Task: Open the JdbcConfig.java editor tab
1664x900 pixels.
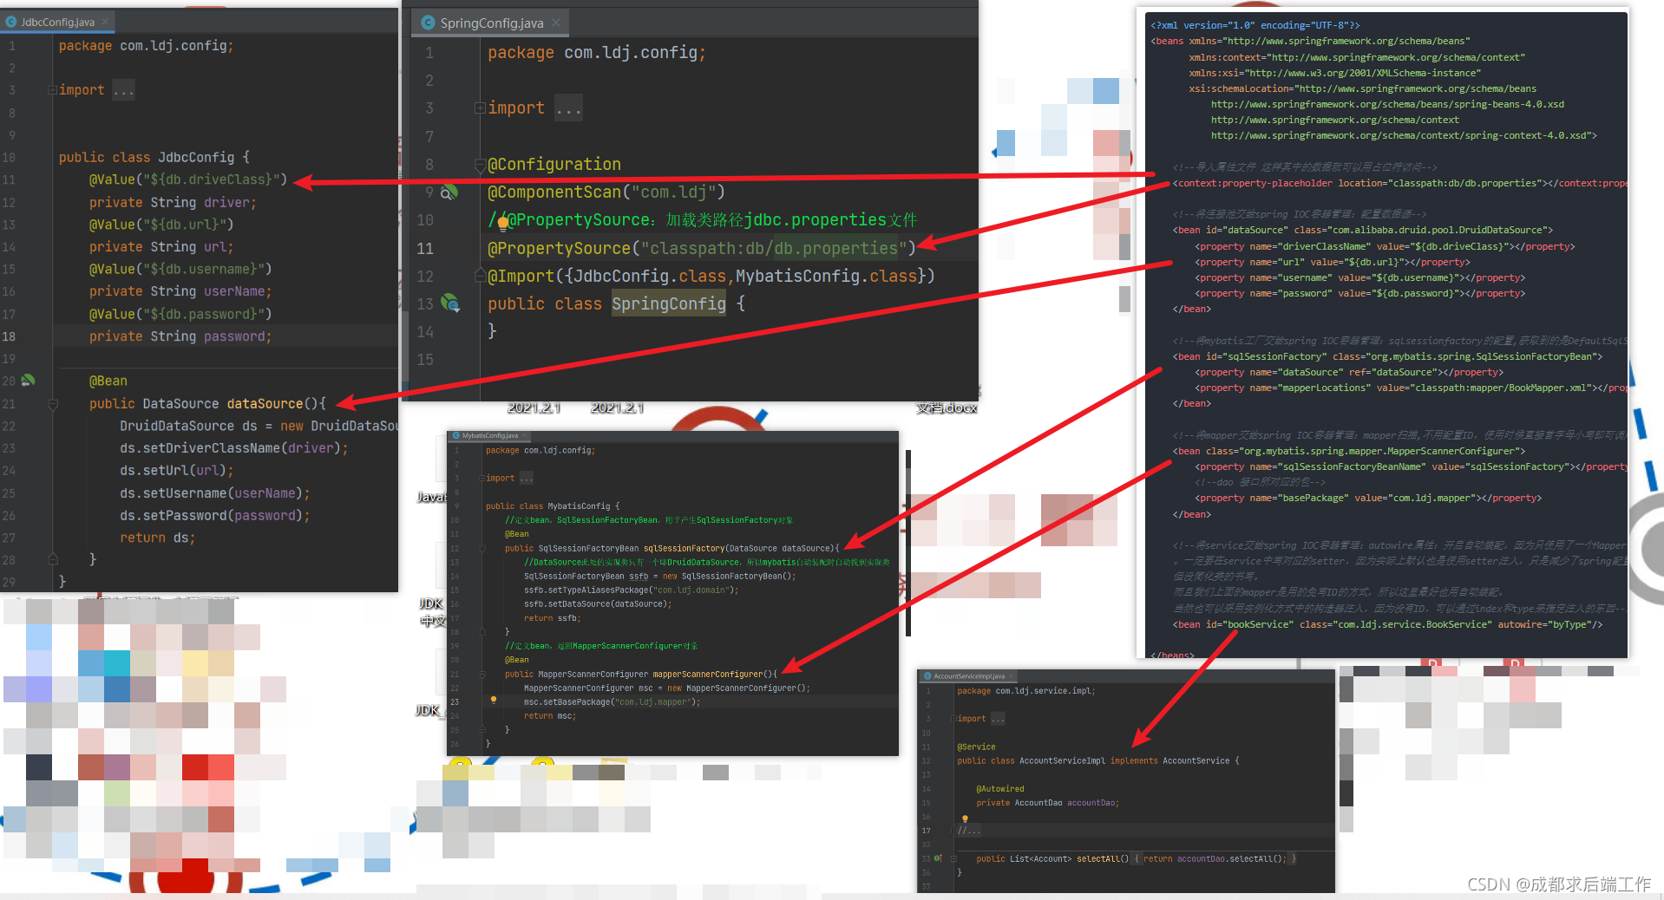Action: (57, 22)
